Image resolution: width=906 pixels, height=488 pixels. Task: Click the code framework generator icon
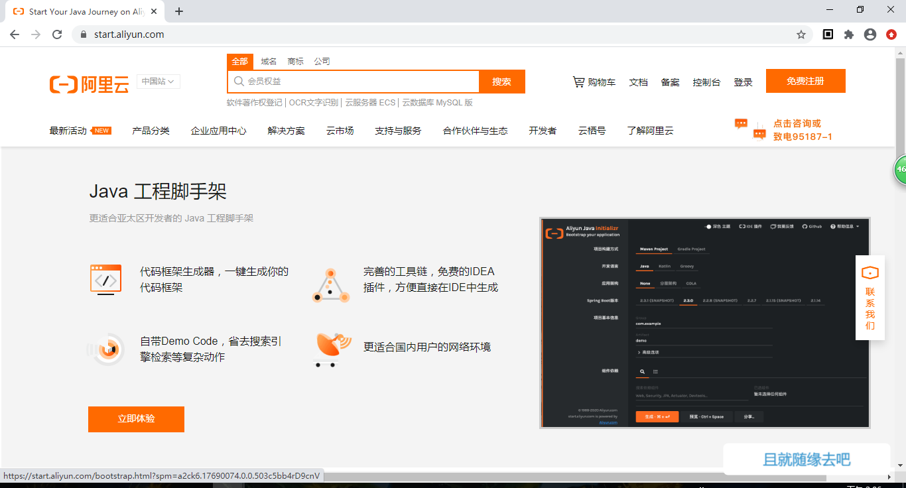pos(105,279)
